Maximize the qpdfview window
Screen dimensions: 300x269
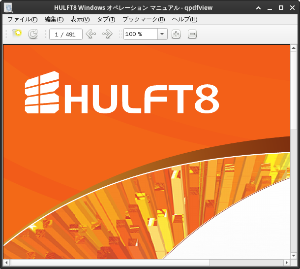pyautogui.click(x=281, y=8)
